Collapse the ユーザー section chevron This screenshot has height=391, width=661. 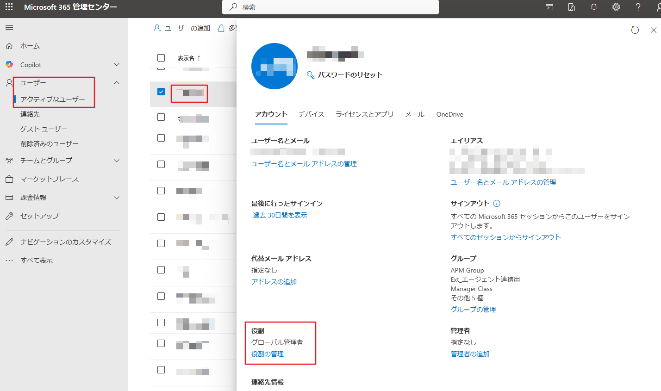(117, 83)
